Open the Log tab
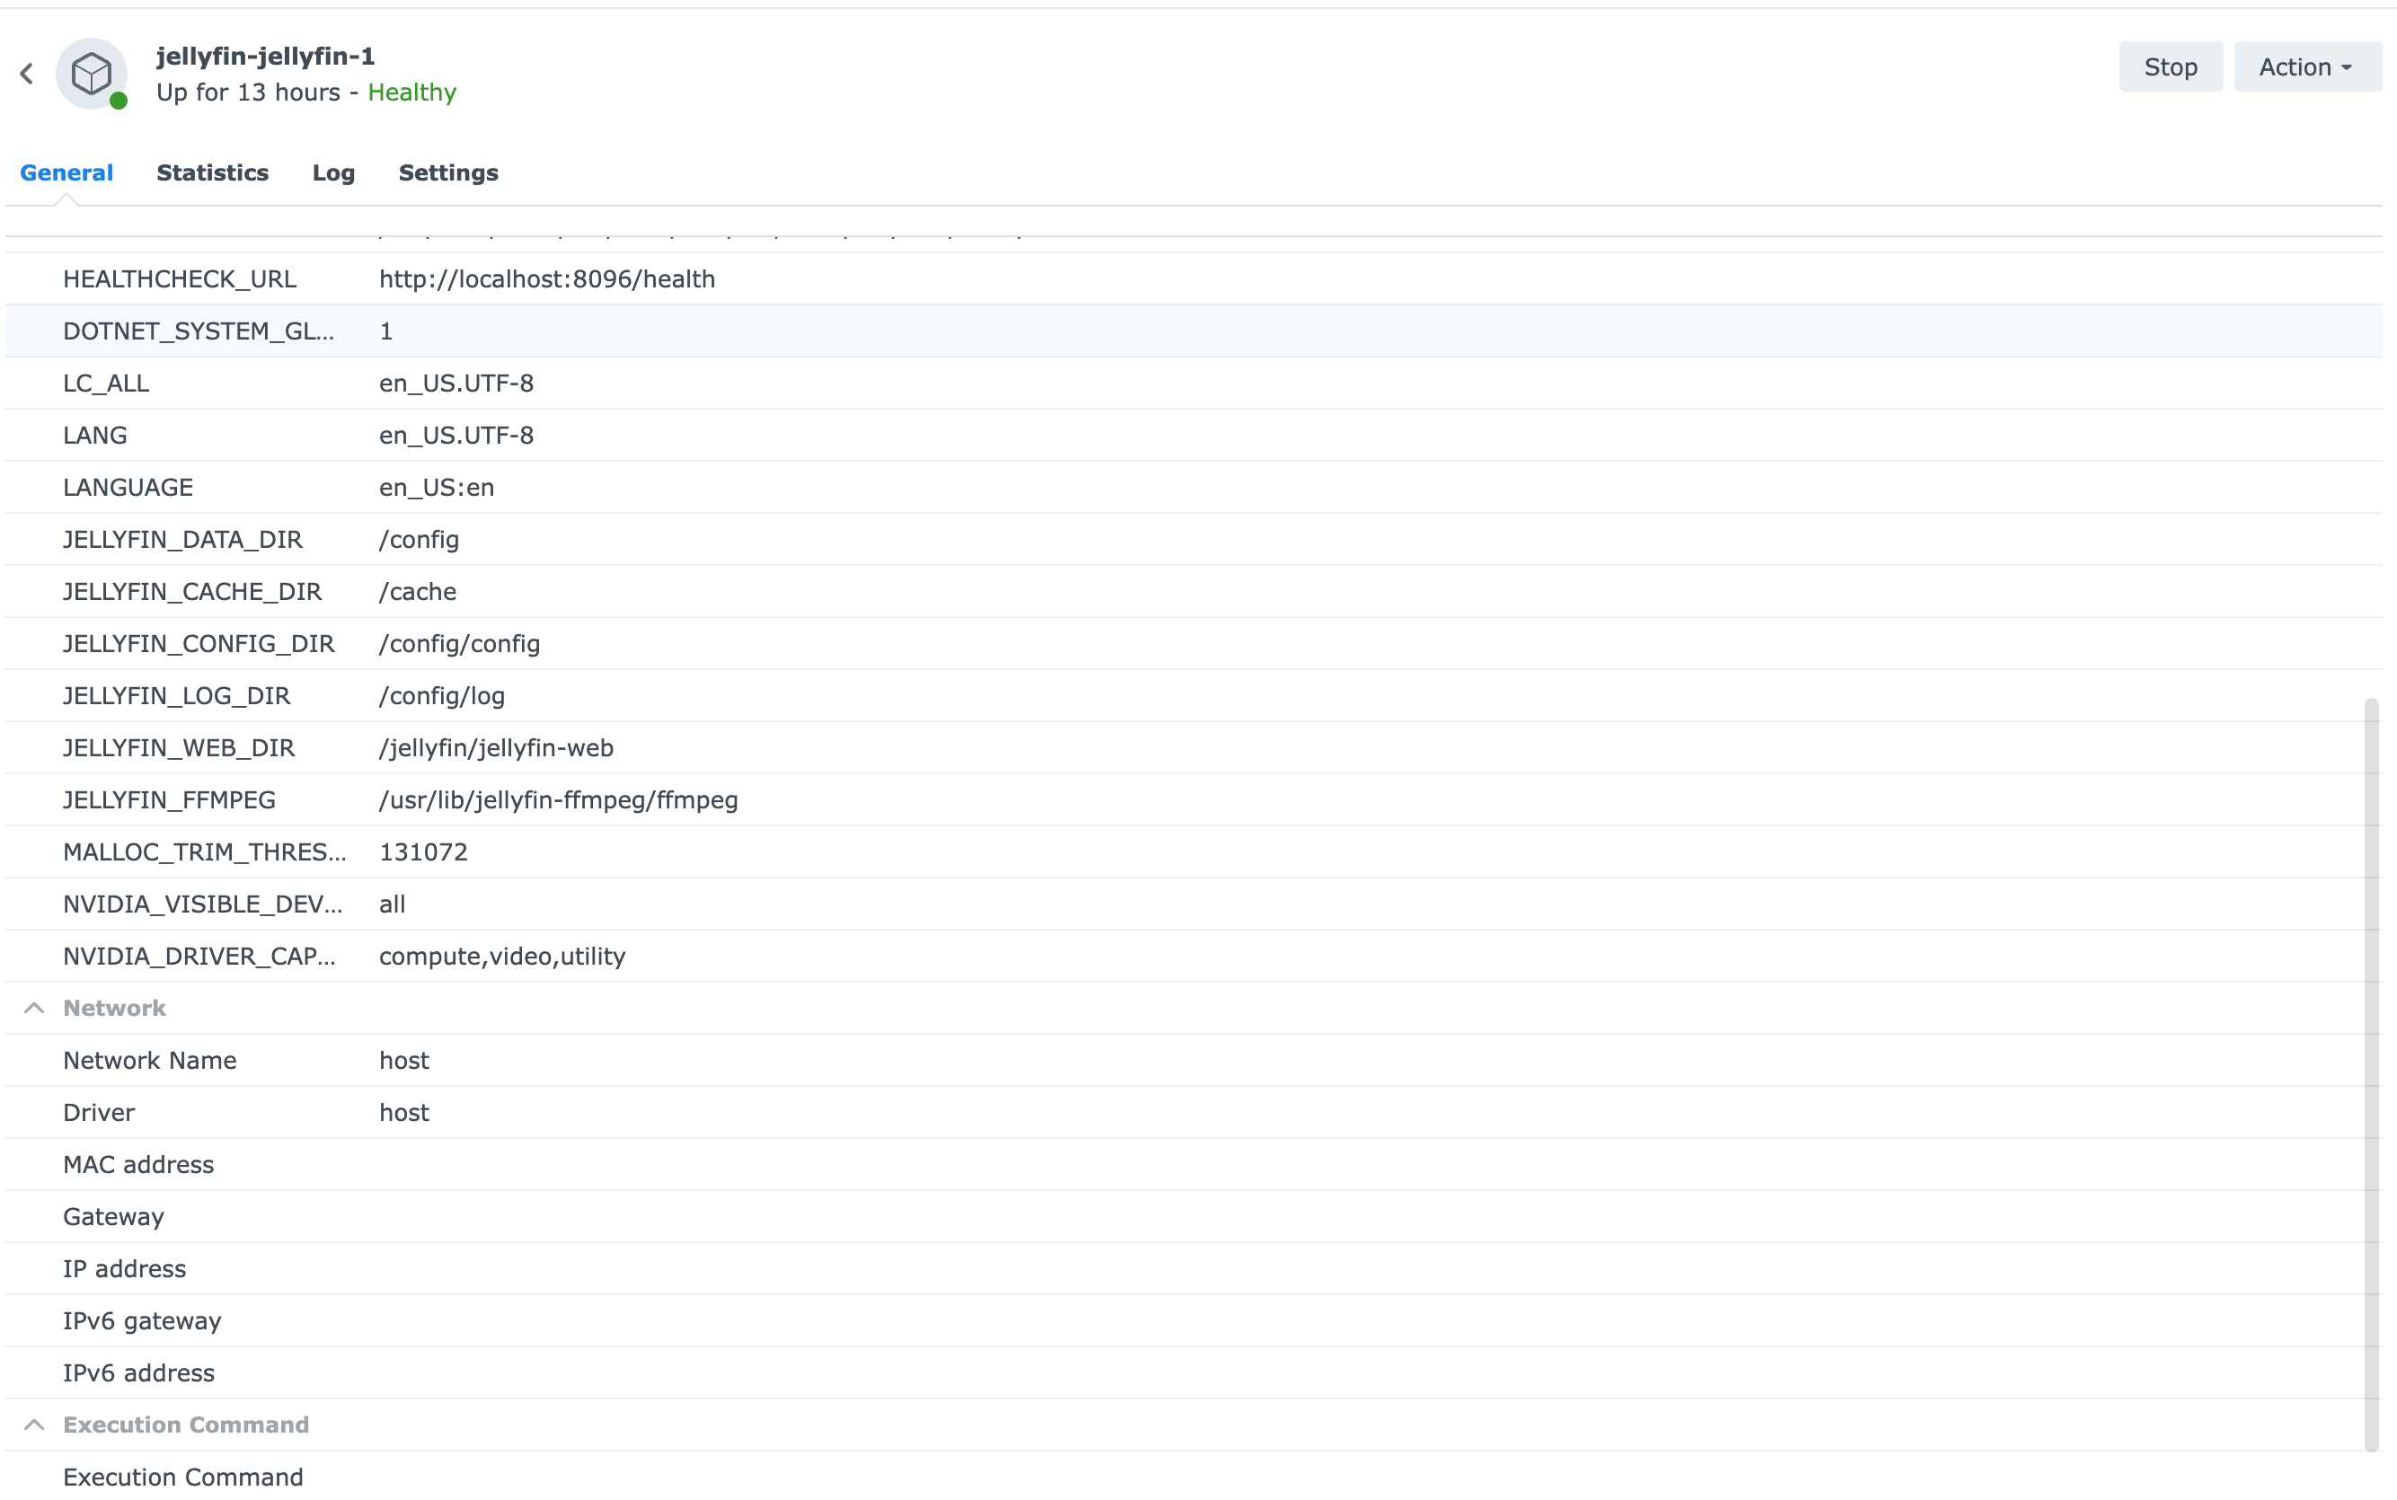This screenshot has height=1500, width=2397. (x=333, y=172)
